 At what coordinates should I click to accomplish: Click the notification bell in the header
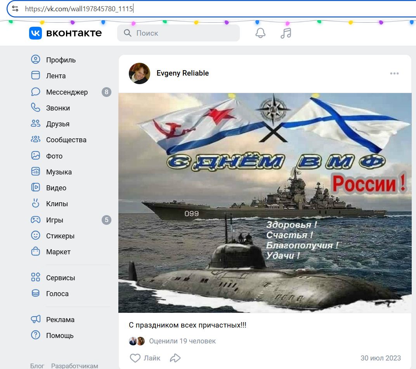pyautogui.click(x=260, y=33)
